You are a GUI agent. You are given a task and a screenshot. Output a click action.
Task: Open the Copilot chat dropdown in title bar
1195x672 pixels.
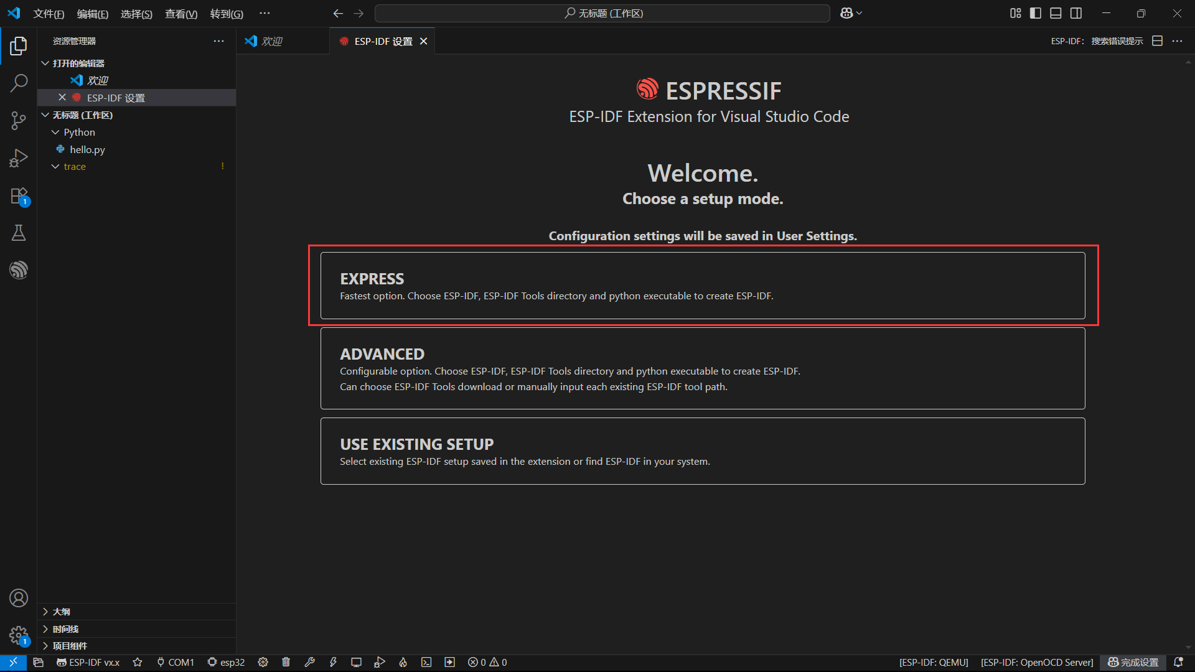851,13
